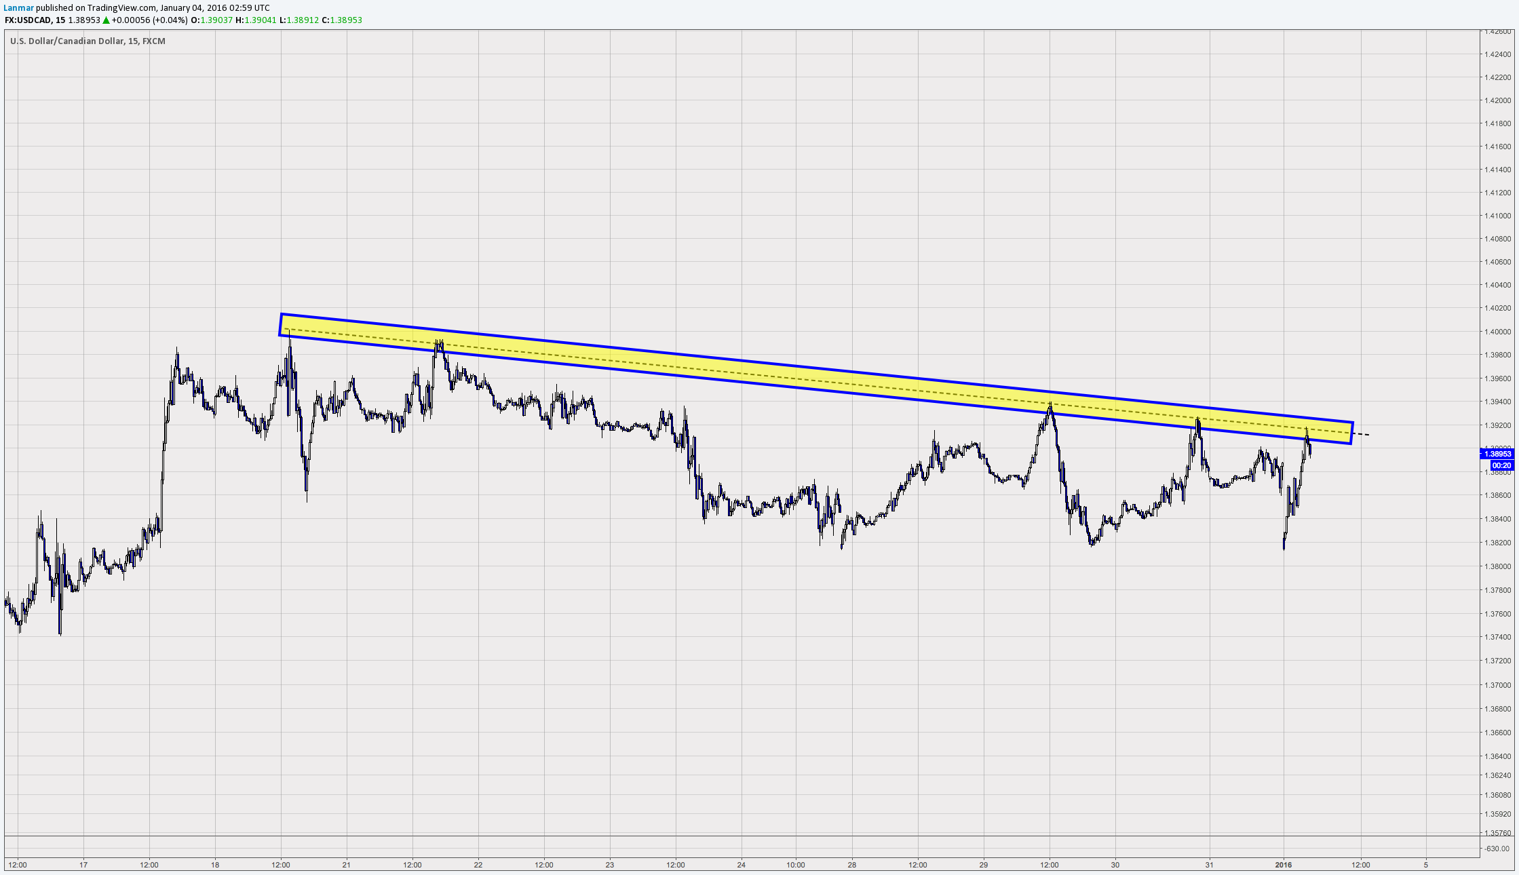Click the 30 date label on time axis
The height and width of the screenshot is (875, 1519).
tap(1115, 865)
